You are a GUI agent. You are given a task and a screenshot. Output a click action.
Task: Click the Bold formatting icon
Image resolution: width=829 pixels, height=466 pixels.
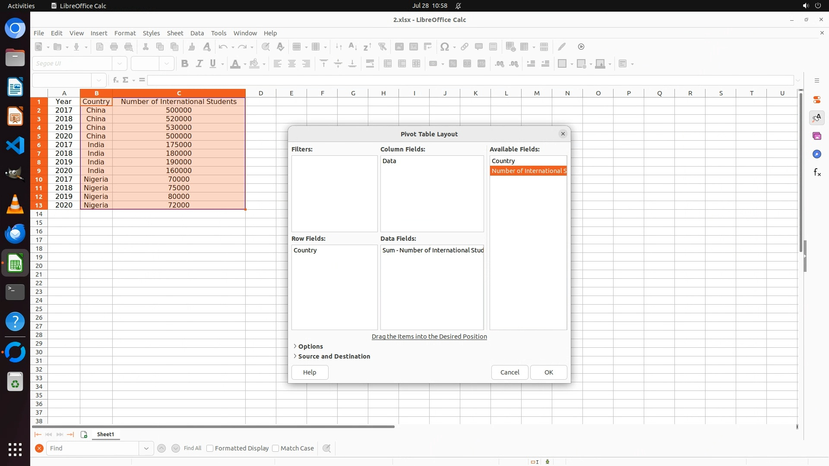185,64
